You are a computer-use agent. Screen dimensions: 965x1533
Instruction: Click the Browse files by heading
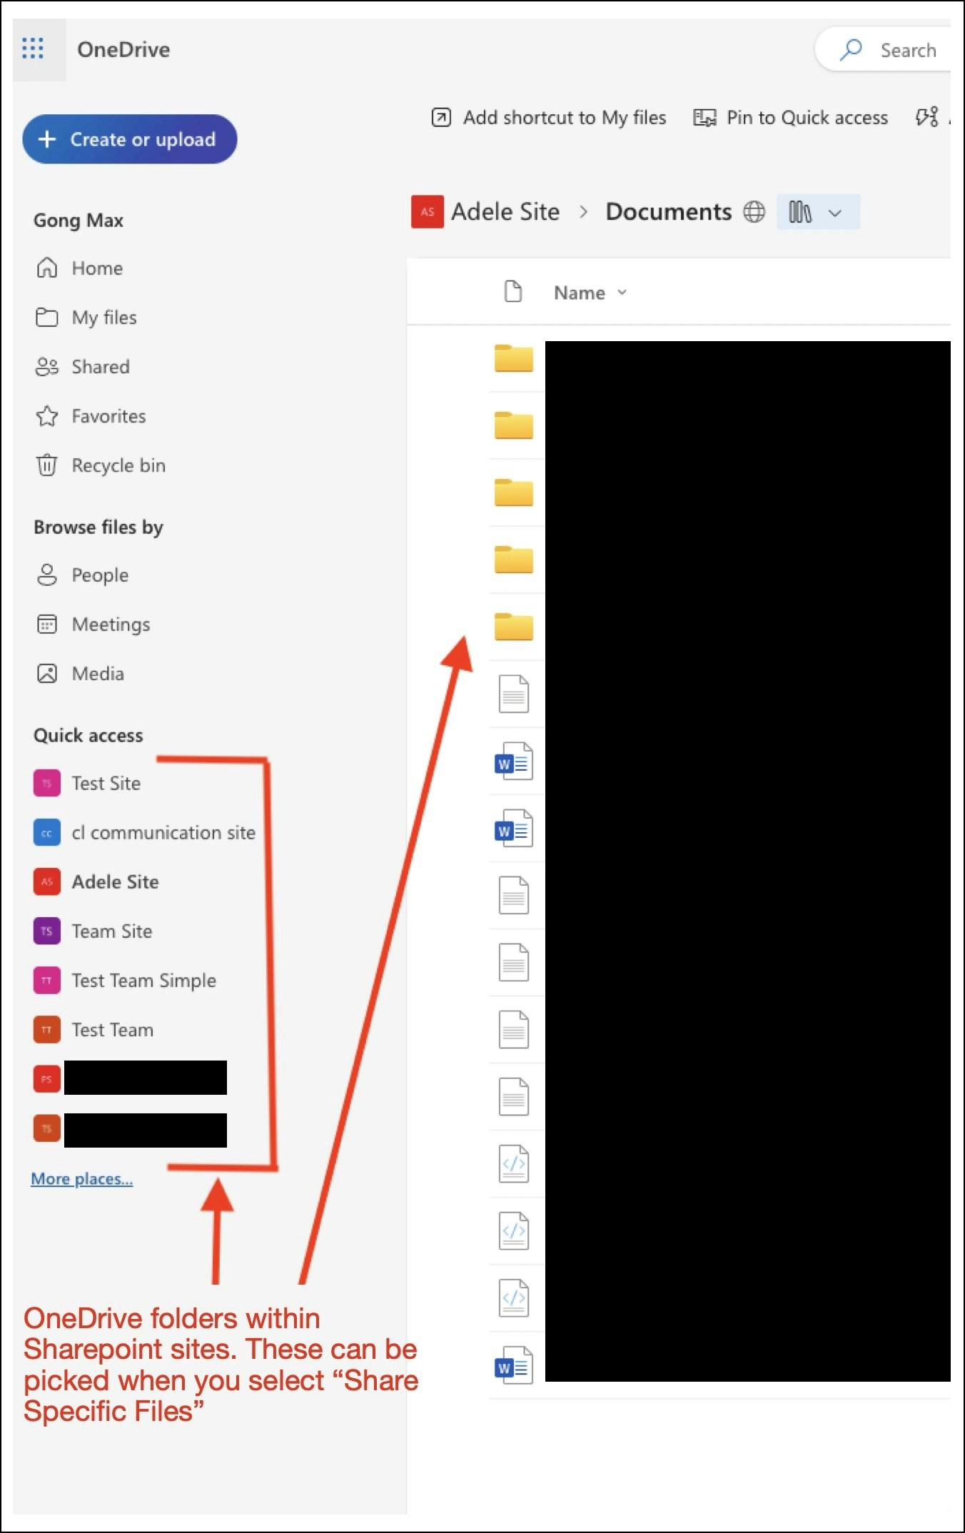98,527
